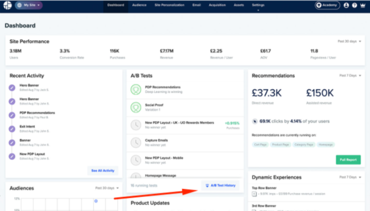Select the Category Page tag
The width and height of the screenshot is (370, 211).
(x=304, y=145)
